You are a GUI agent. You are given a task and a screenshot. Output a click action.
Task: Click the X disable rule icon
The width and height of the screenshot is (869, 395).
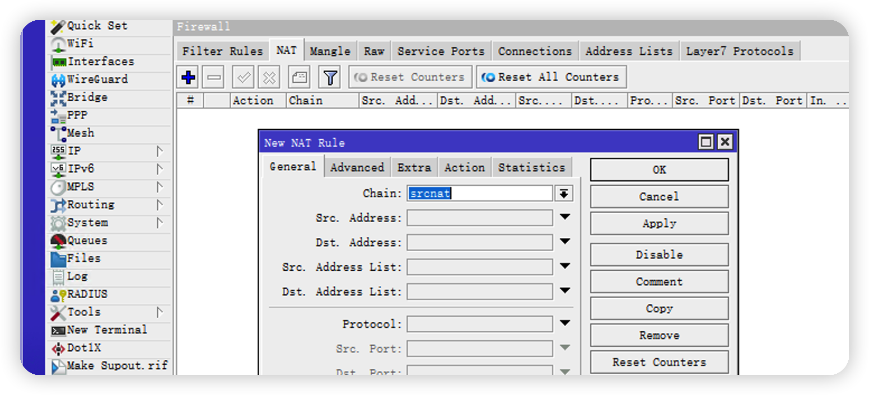[x=269, y=77]
